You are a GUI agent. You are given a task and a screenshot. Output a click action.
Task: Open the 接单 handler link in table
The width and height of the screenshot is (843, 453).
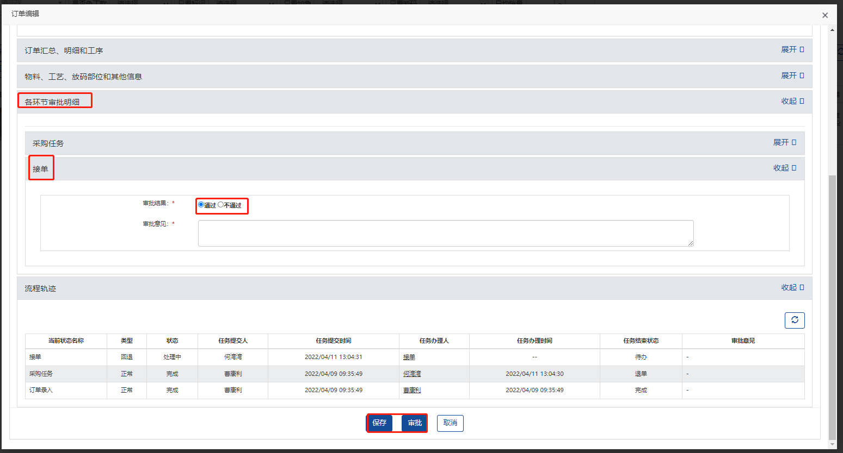pyautogui.click(x=409, y=357)
